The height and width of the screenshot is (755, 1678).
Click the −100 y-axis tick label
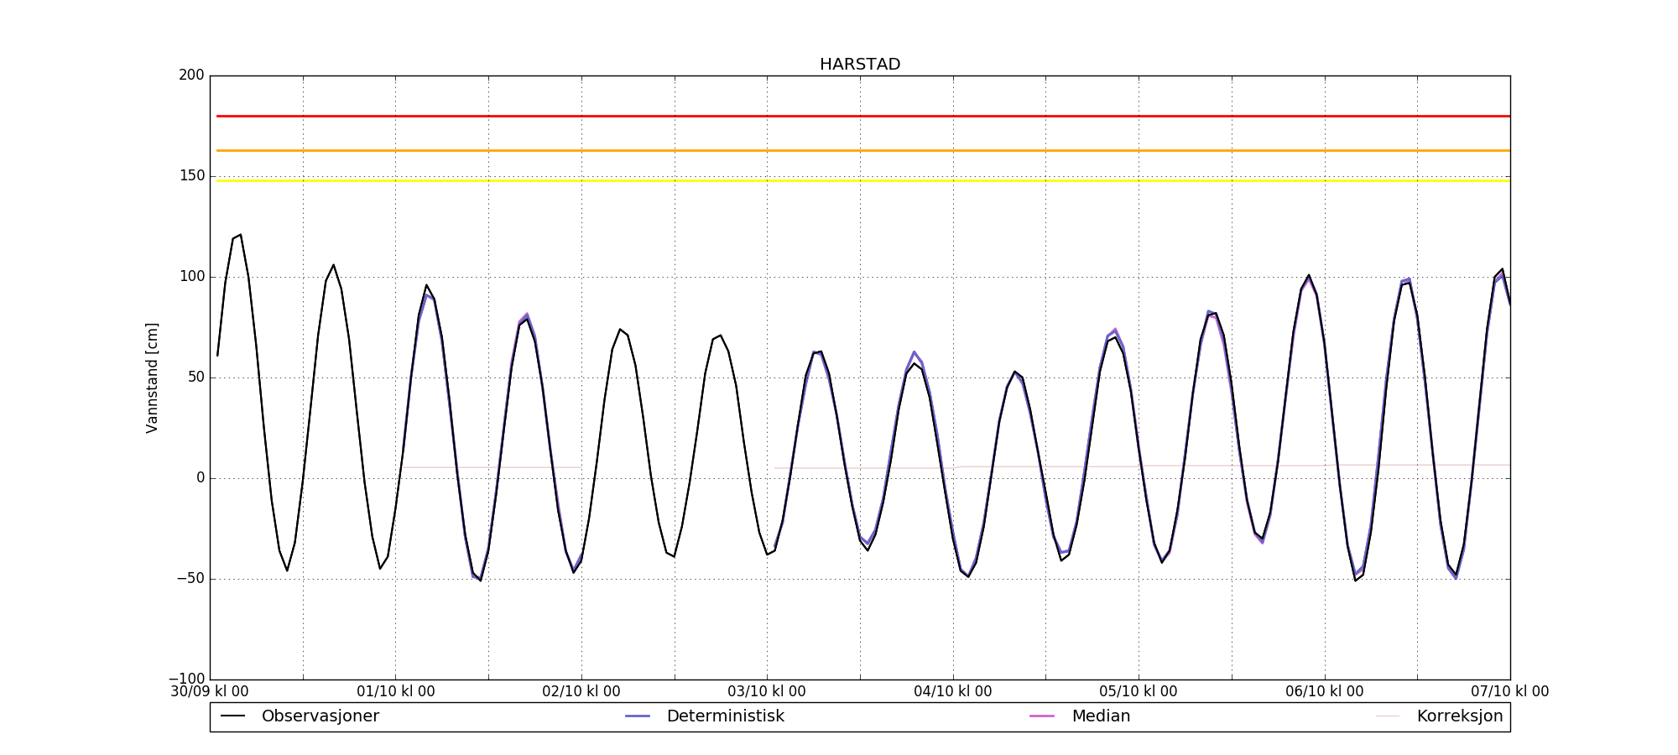coord(186,679)
